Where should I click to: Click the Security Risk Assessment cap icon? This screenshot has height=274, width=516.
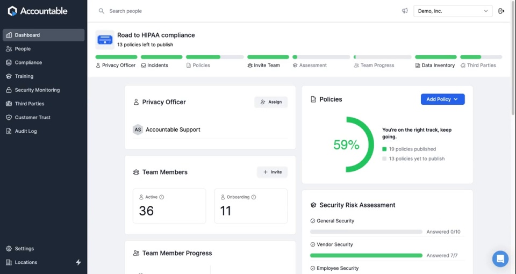click(313, 205)
